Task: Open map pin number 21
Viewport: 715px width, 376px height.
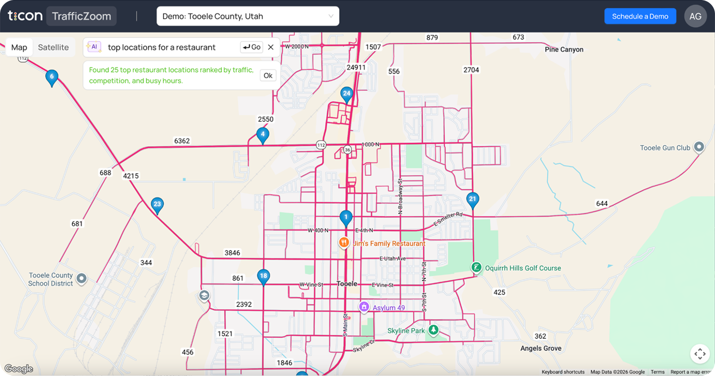Action: 473,200
